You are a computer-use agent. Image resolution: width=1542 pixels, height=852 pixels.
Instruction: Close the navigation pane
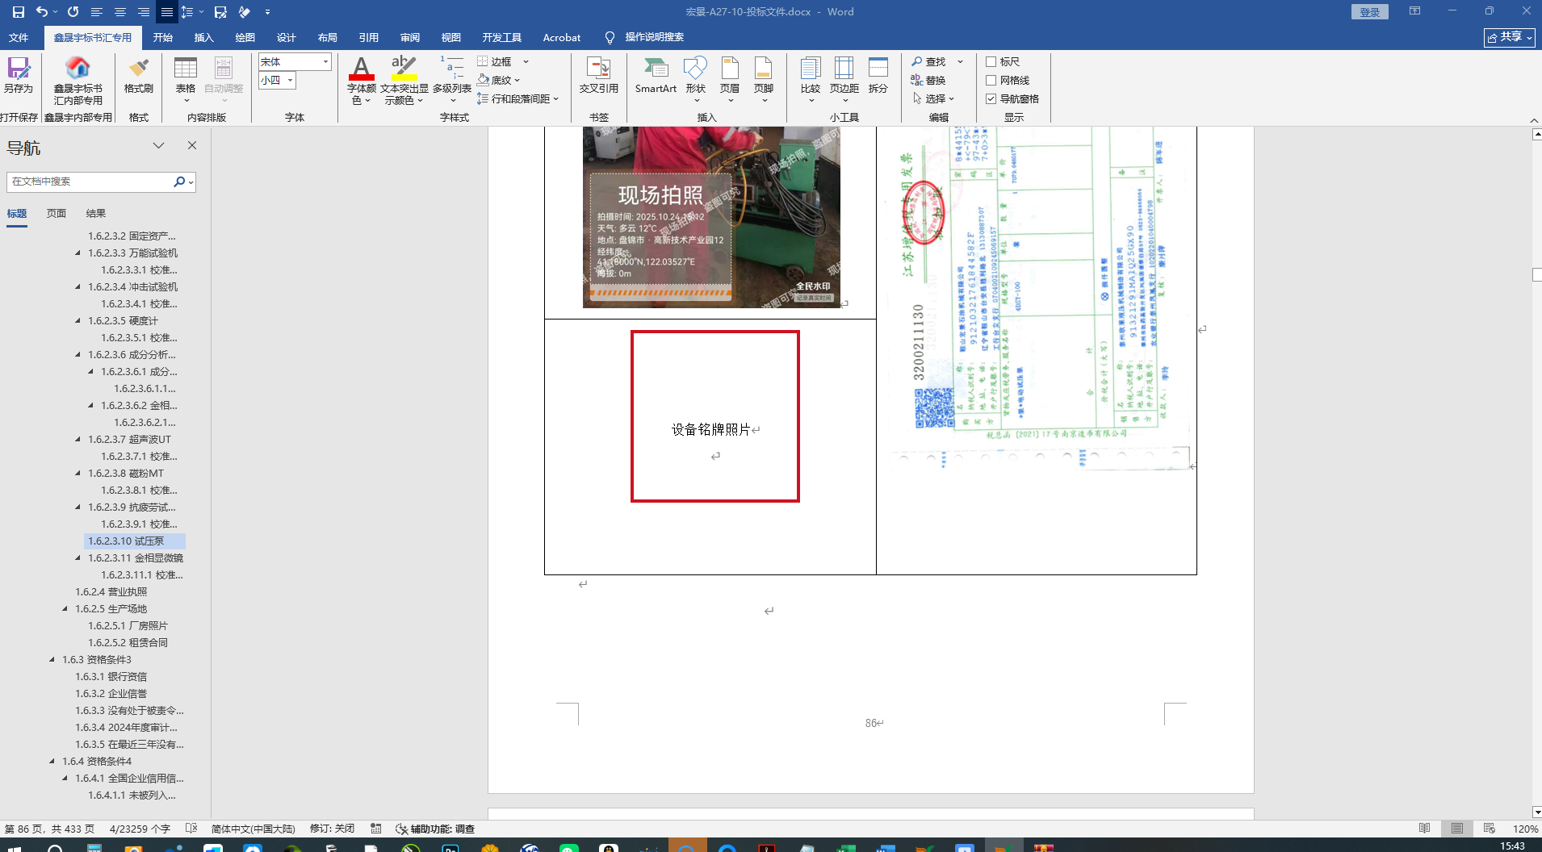coord(192,145)
